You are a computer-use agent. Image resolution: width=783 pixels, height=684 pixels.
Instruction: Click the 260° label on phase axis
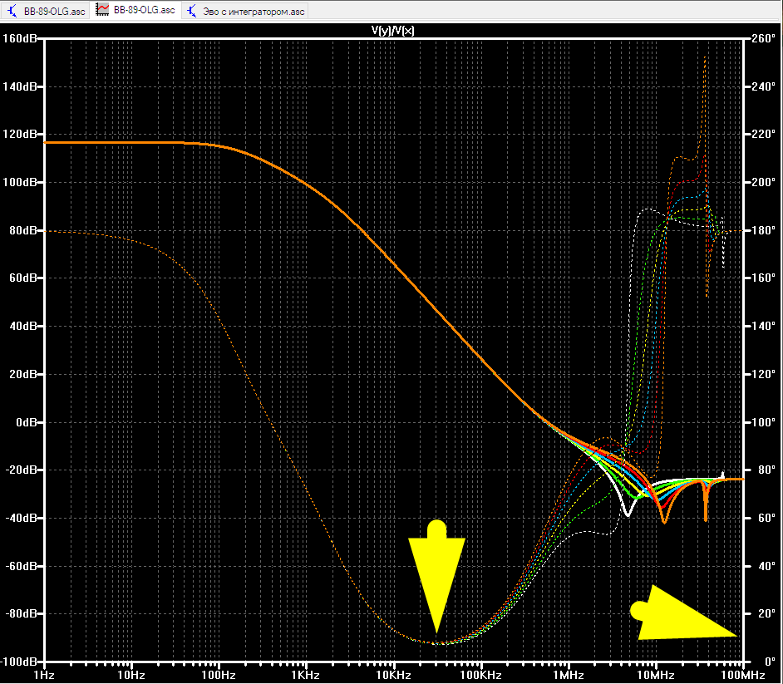point(764,38)
